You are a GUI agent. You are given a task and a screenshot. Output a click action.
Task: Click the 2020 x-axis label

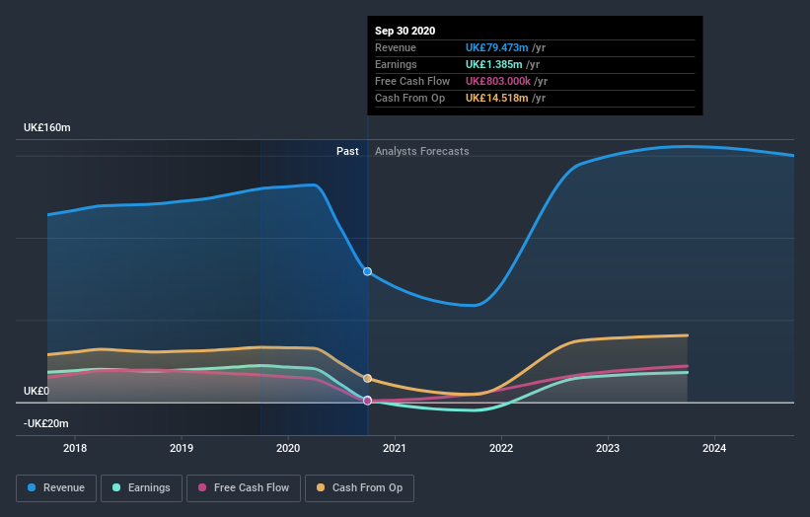(x=288, y=448)
